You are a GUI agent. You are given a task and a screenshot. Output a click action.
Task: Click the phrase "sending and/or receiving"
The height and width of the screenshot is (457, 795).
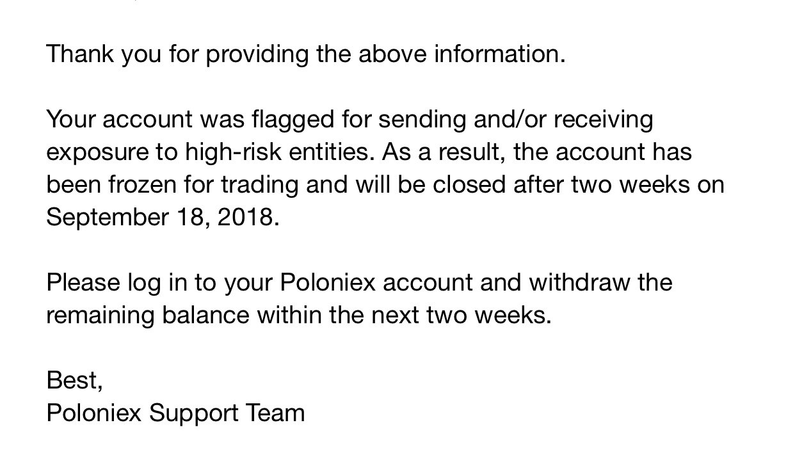coord(516,120)
